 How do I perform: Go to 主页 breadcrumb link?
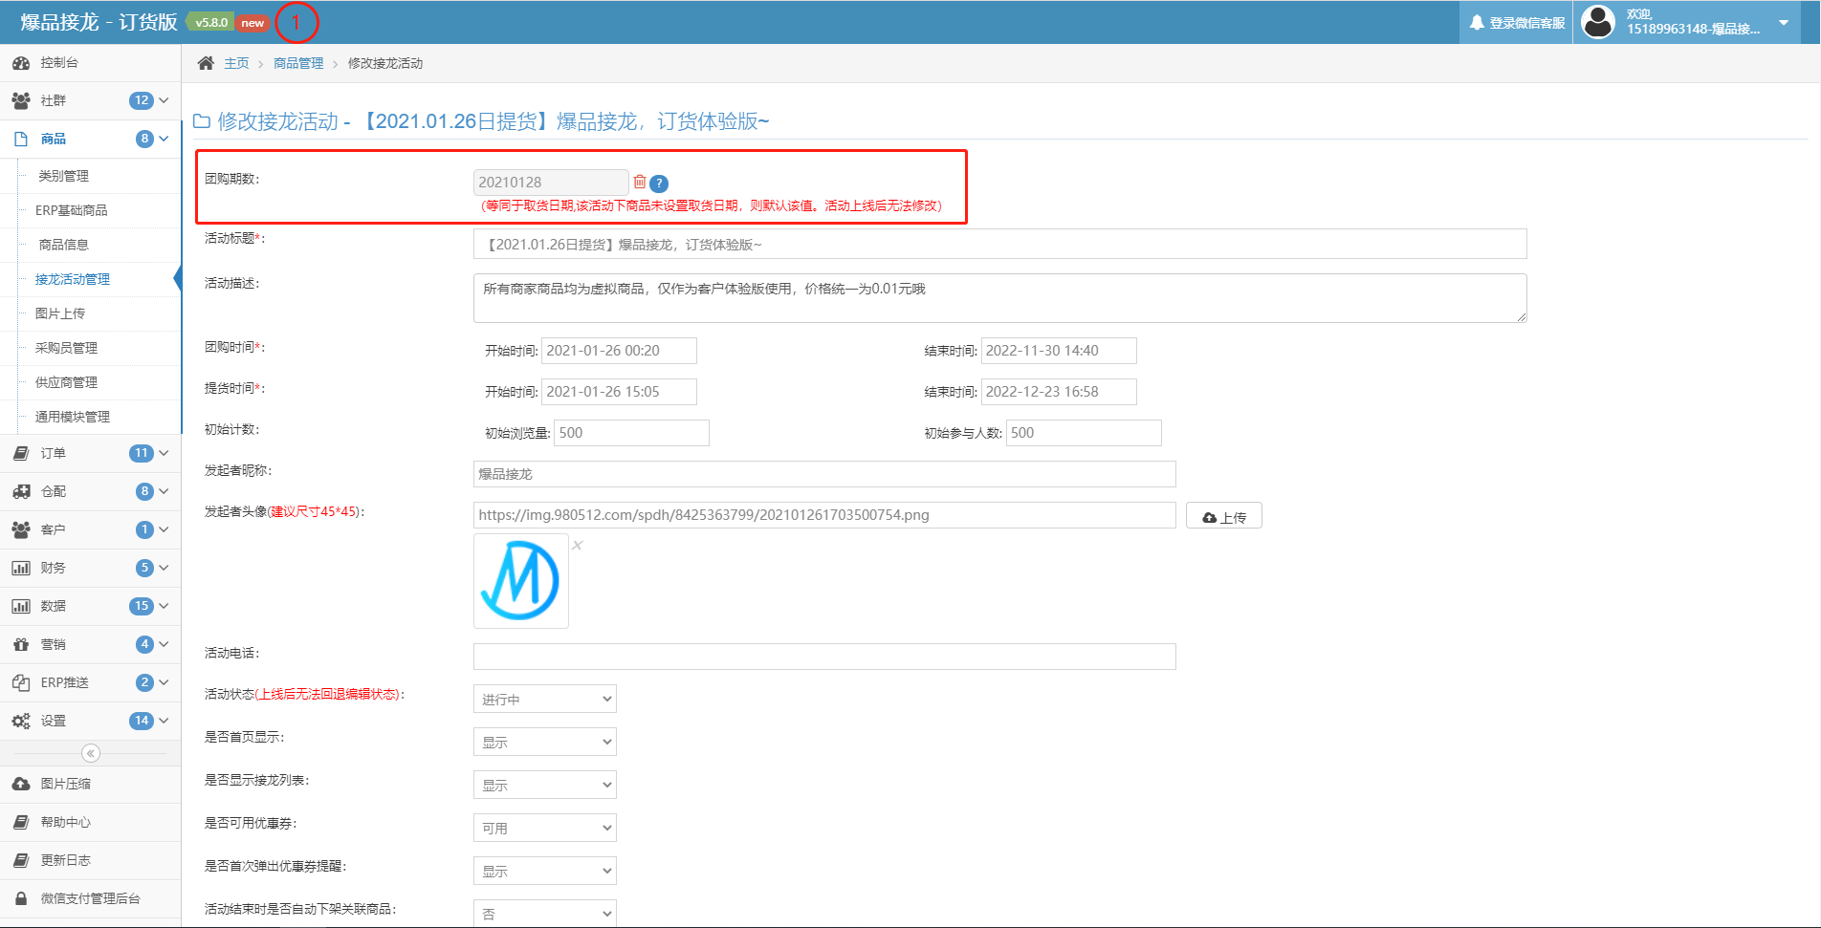coord(236,63)
